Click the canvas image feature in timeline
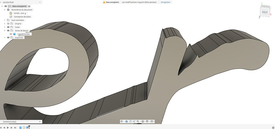This screenshot has height=129, width=275. [21, 128]
